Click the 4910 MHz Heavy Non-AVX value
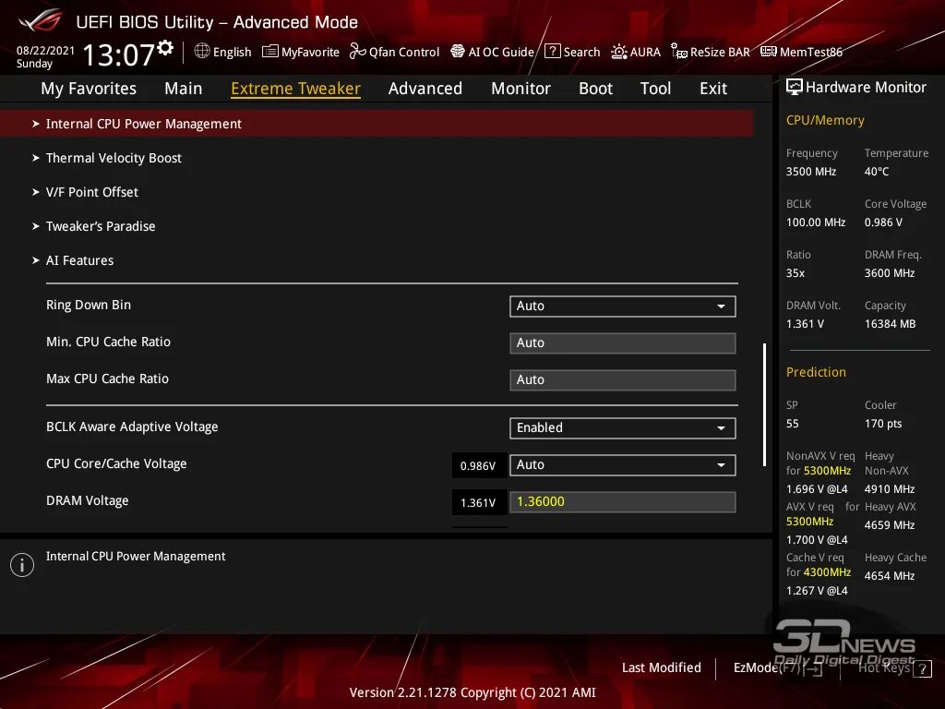The image size is (945, 709). coord(890,489)
